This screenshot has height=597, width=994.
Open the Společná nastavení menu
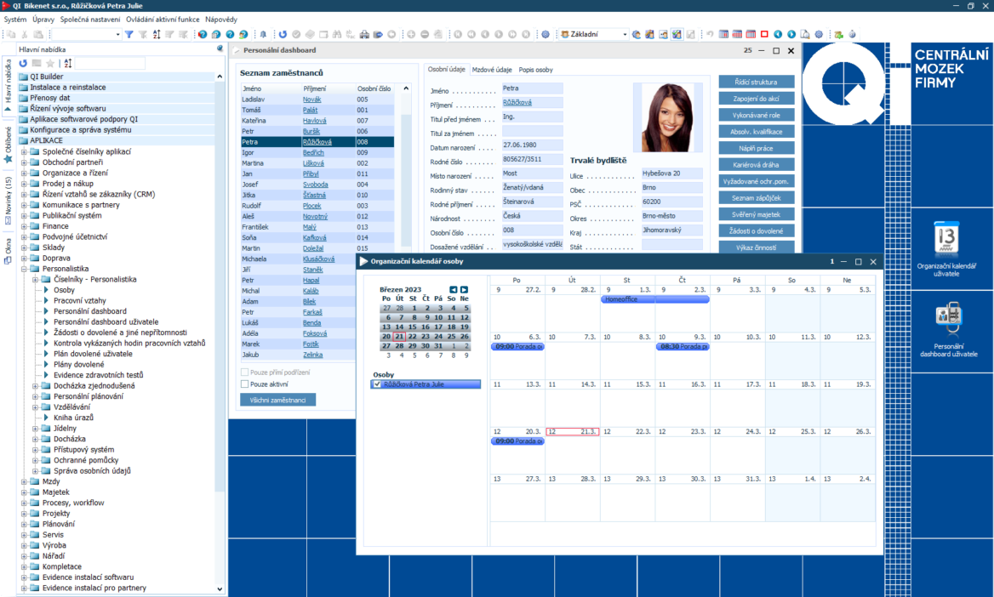point(90,19)
